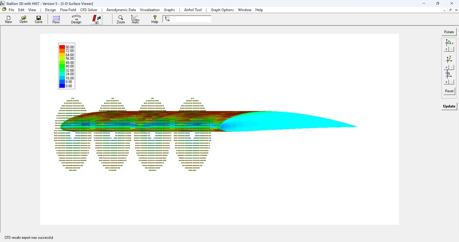Viewport: 459px width, 242px height.
Task: Click the Z-axis rotation icon
Action: (449, 75)
